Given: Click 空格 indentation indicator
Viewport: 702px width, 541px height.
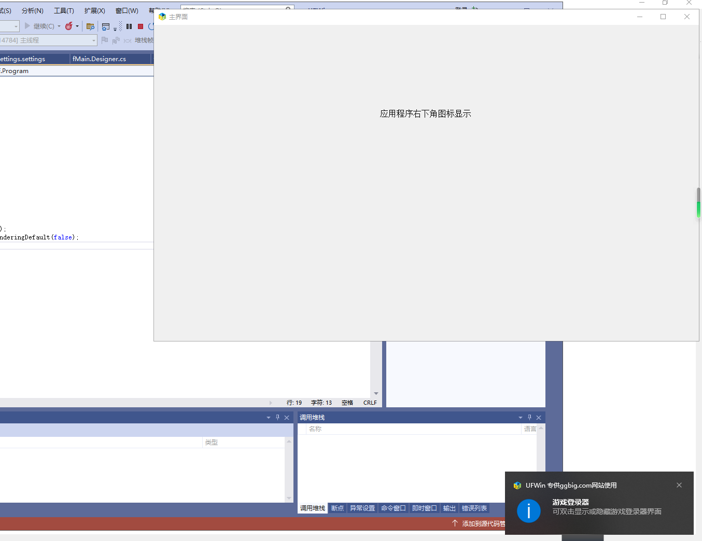Looking at the screenshot, I should point(347,403).
